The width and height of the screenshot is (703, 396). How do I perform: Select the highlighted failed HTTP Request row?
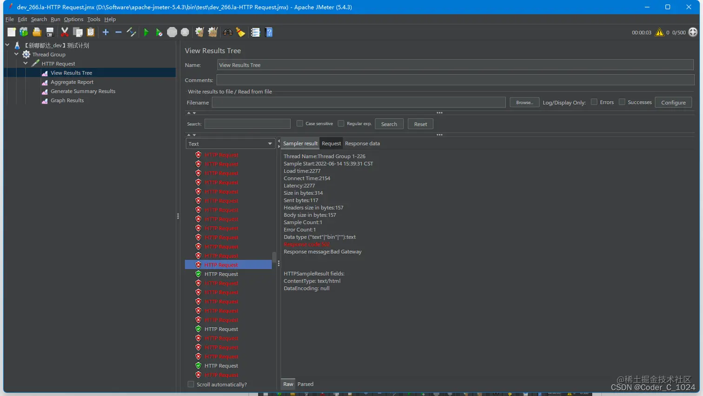pos(228,265)
